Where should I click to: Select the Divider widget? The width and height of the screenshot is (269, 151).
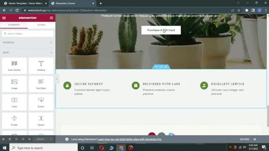pyautogui.click(x=14, y=121)
